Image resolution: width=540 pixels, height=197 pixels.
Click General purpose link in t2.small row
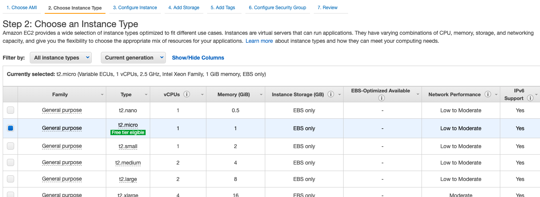62,146
